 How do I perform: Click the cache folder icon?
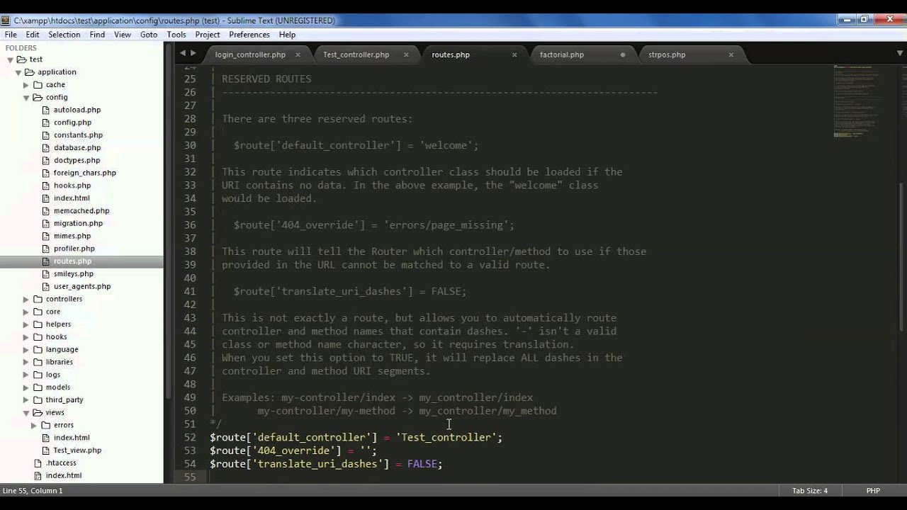click(38, 85)
